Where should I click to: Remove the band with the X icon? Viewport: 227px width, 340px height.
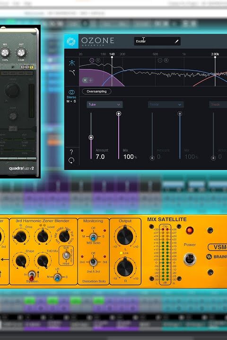click(85, 80)
